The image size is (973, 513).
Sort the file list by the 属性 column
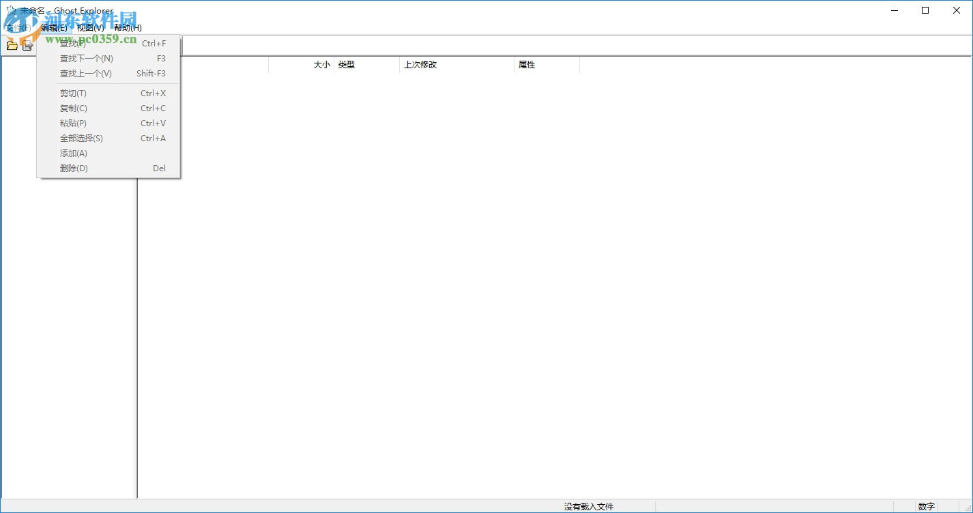coord(547,65)
